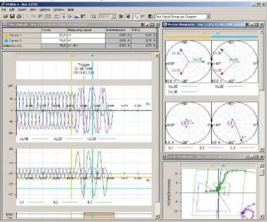The width and height of the screenshot is (267, 222).
Task: Click the Trigger timestamp label
Action: 83,68
